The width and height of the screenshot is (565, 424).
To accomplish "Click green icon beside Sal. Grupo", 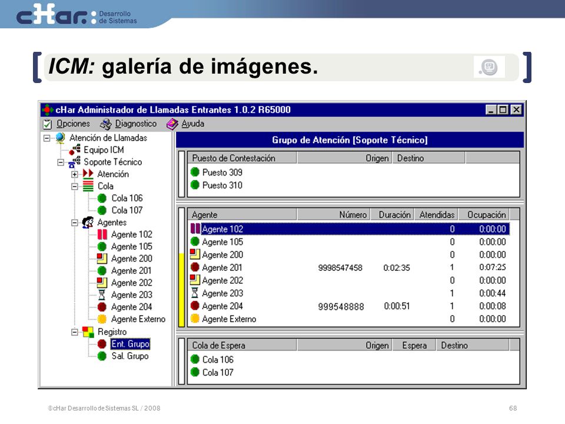I will (x=102, y=356).
